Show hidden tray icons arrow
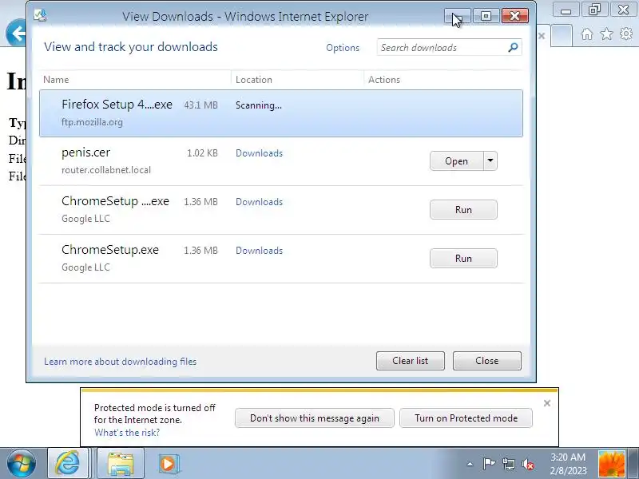 470,464
